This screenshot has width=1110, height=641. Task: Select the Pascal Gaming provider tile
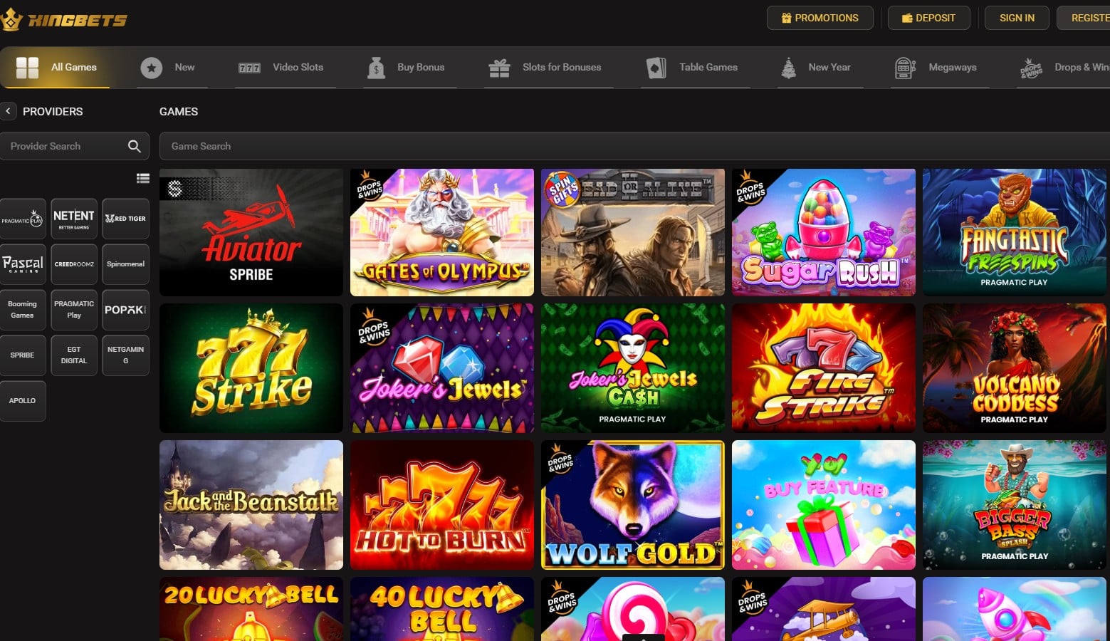(x=23, y=264)
